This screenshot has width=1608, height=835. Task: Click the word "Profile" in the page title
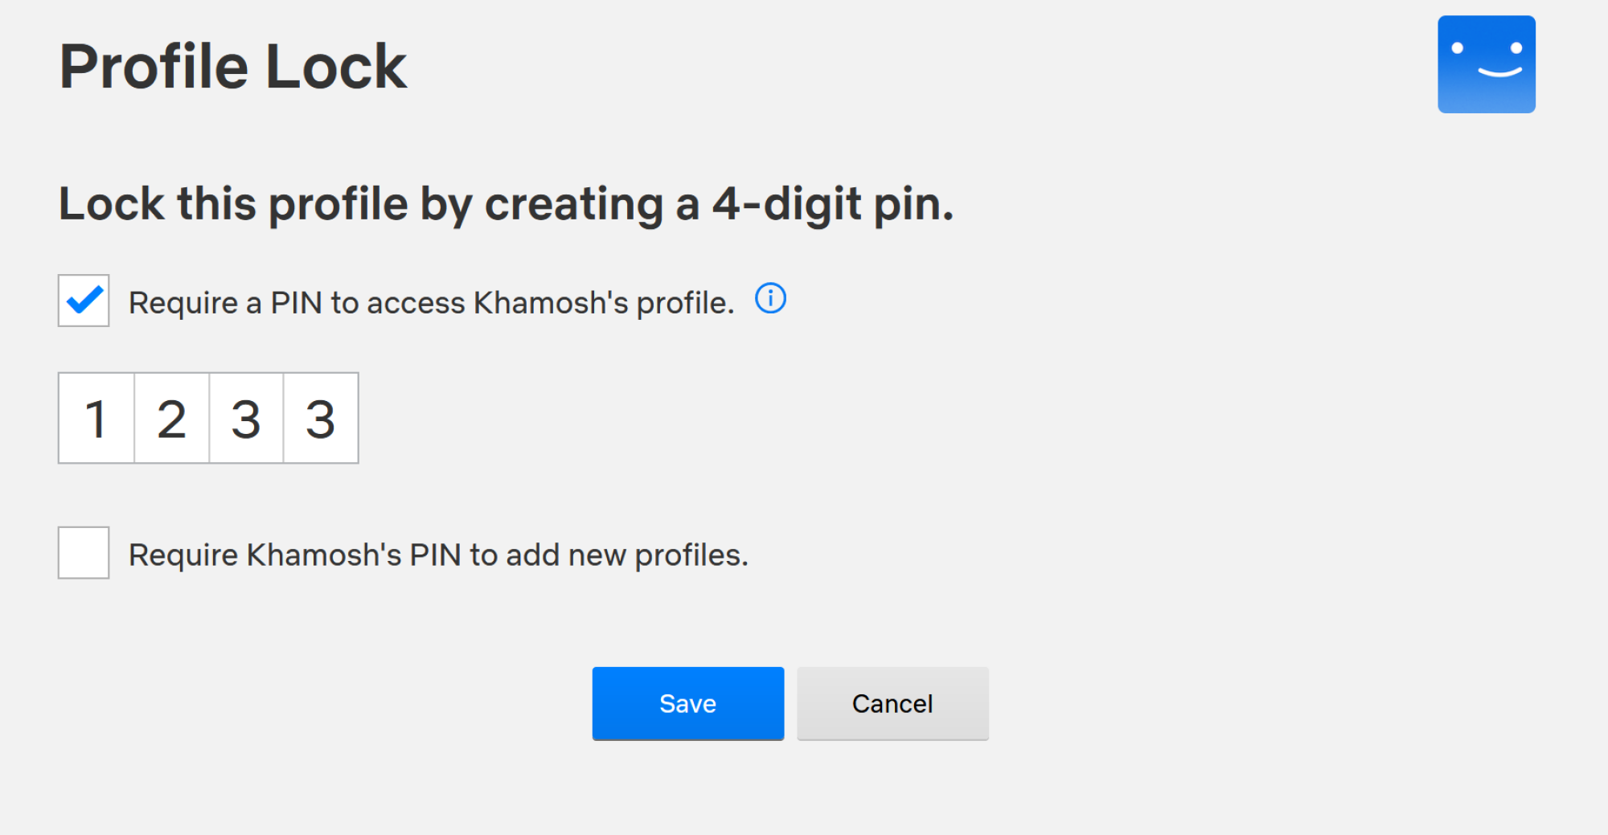point(154,67)
